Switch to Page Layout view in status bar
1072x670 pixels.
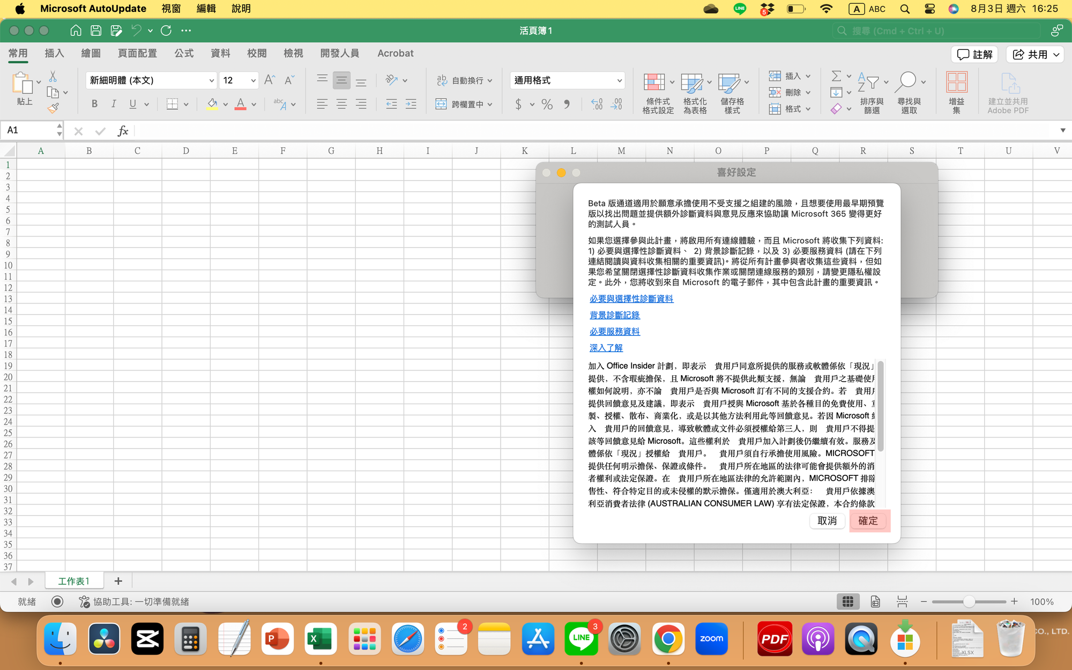875,601
